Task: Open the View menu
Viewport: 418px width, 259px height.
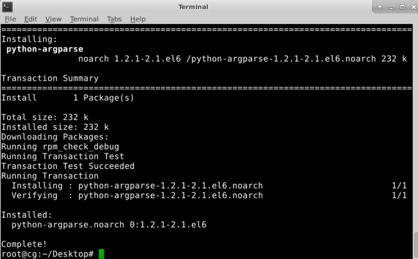Action: (53, 19)
